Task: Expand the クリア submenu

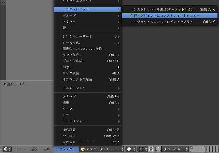Action: 88,109
